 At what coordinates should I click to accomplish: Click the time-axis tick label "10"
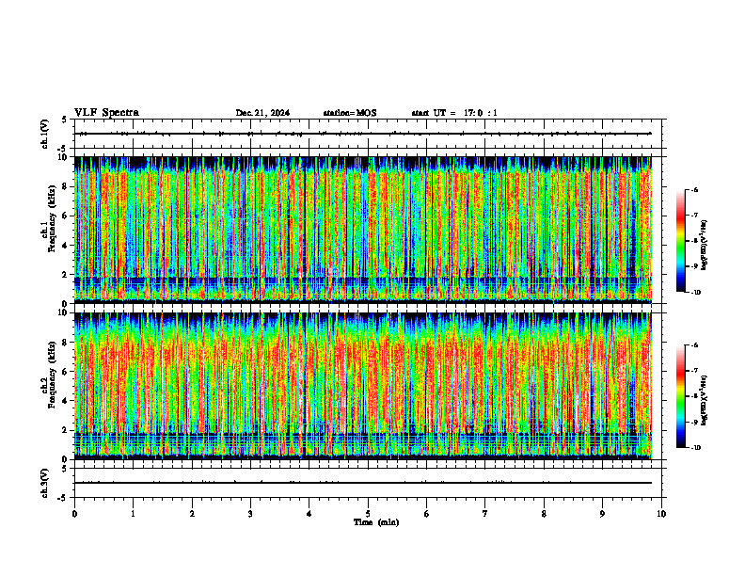(661, 514)
